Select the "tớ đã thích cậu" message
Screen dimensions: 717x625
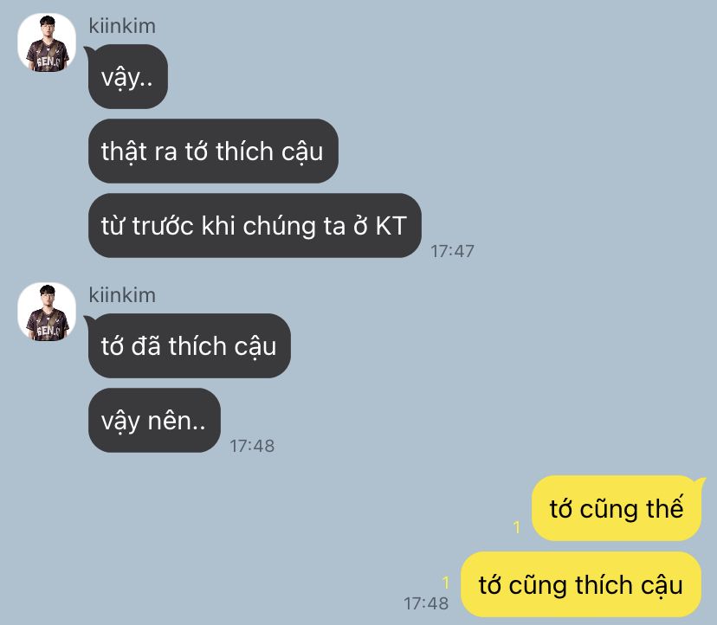190,345
